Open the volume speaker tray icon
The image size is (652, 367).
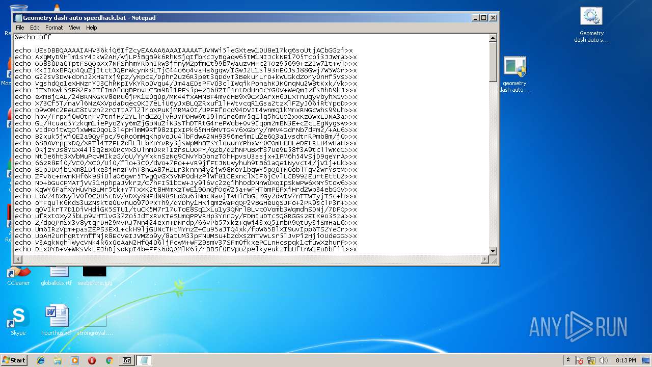pyautogui.click(x=603, y=360)
